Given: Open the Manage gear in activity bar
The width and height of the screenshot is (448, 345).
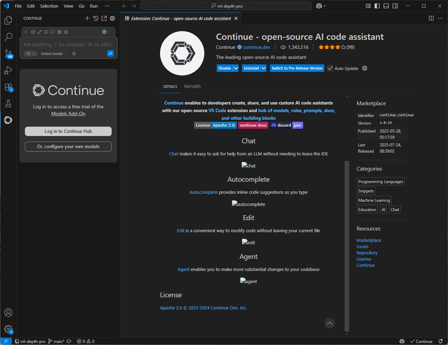Looking at the screenshot, I should click(8, 329).
